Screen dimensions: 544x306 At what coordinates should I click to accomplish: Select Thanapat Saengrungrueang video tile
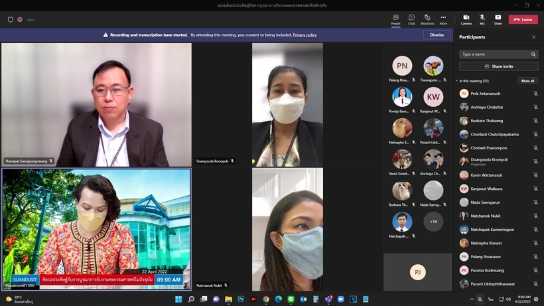pos(96,105)
